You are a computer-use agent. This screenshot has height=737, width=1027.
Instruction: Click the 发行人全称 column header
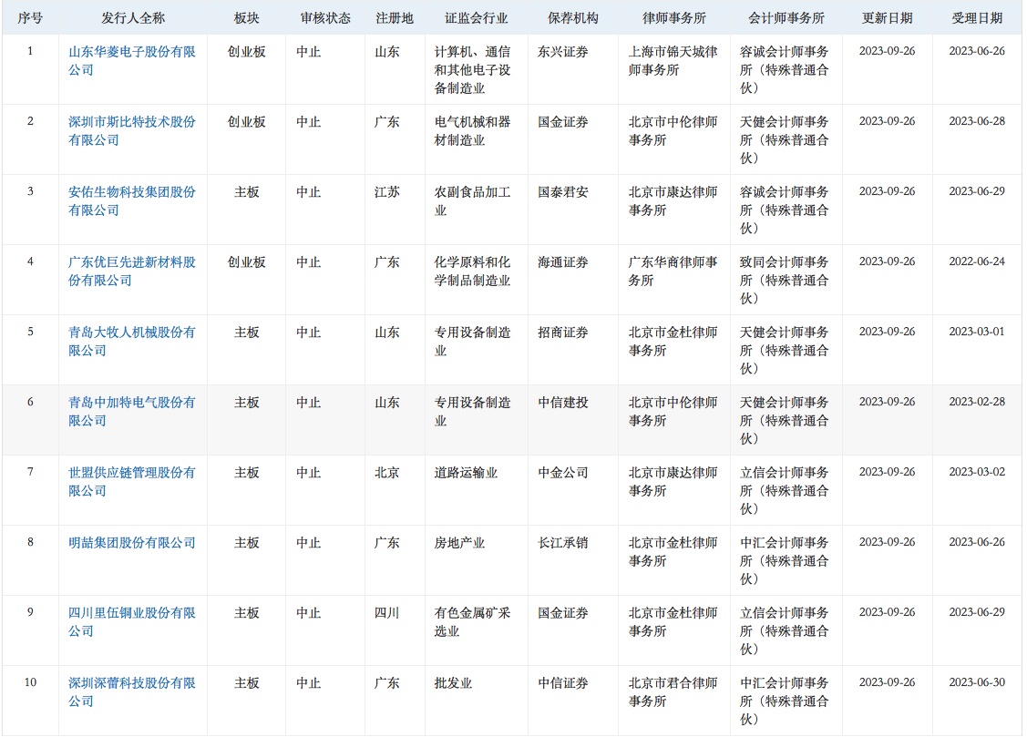133,17
